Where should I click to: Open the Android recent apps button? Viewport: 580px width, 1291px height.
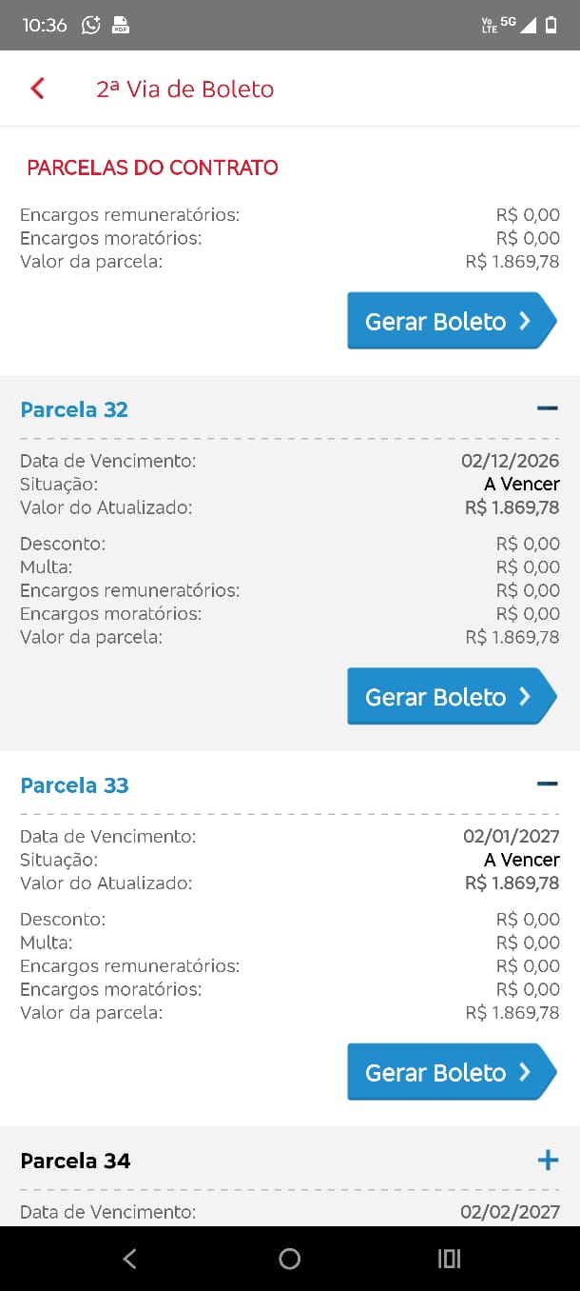449,1259
